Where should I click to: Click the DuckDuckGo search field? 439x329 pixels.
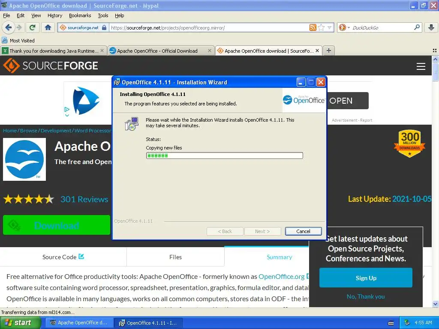coord(382,28)
